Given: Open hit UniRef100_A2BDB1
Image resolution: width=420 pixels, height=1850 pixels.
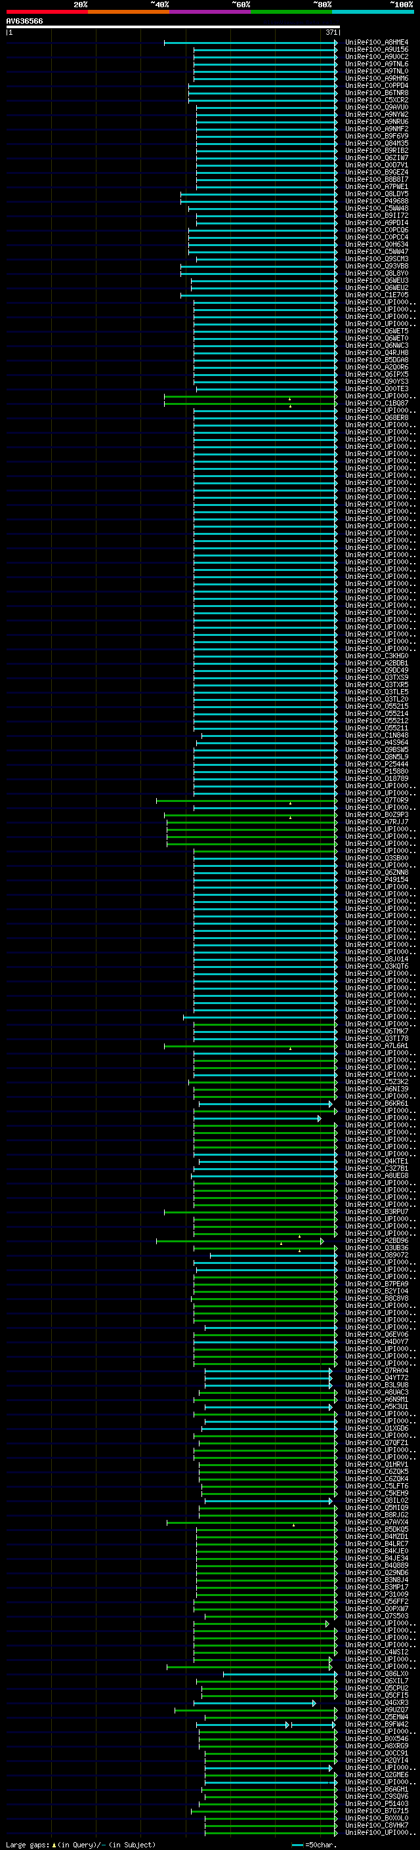Looking at the screenshot, I should pos(377,663).
